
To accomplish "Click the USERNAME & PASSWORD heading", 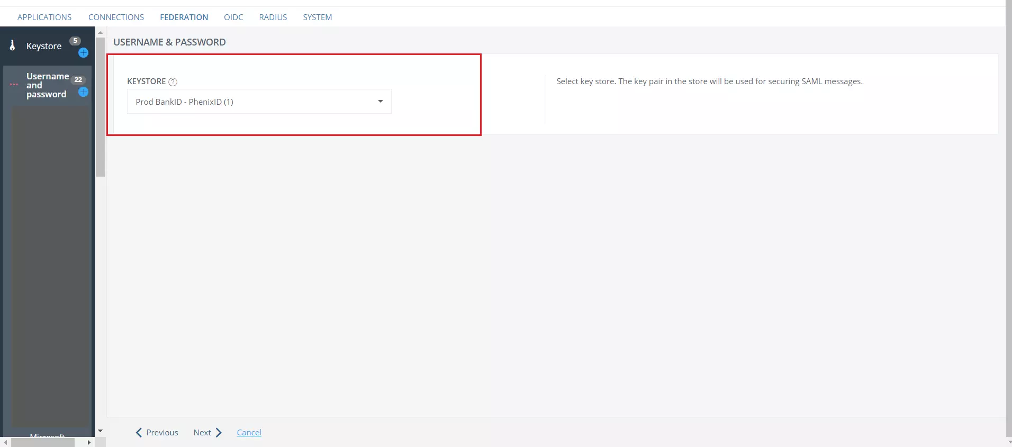I will coord(169,42).
